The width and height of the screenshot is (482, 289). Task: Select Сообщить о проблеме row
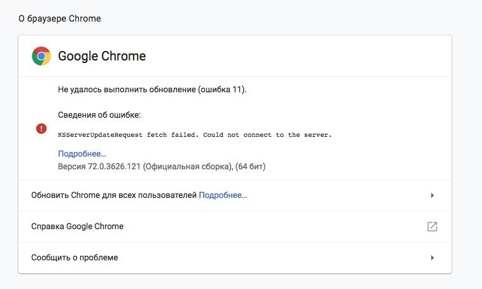coord(235,258)
